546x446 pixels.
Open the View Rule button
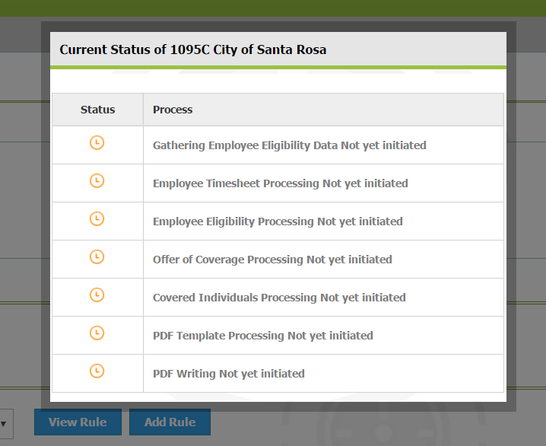click(78, 422)
